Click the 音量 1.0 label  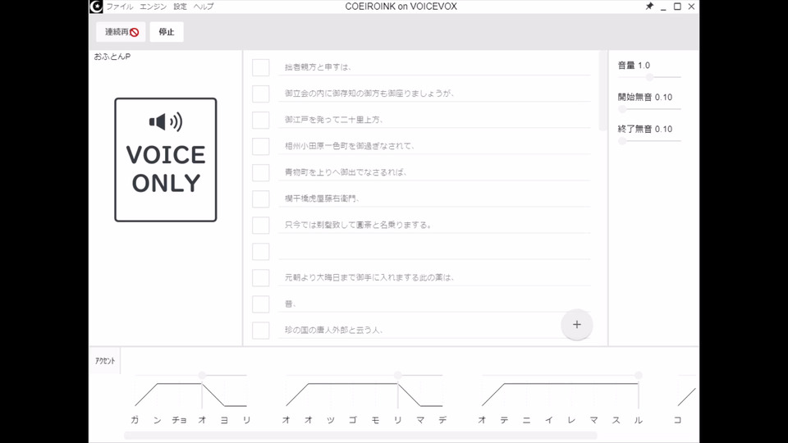634,66
